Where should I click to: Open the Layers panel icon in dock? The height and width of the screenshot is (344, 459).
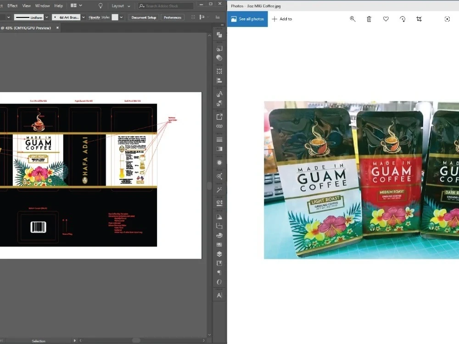[x=219, y=254]
